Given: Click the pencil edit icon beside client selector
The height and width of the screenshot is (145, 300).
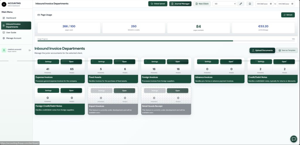Looking at the screenshot, I should (241, 4).
